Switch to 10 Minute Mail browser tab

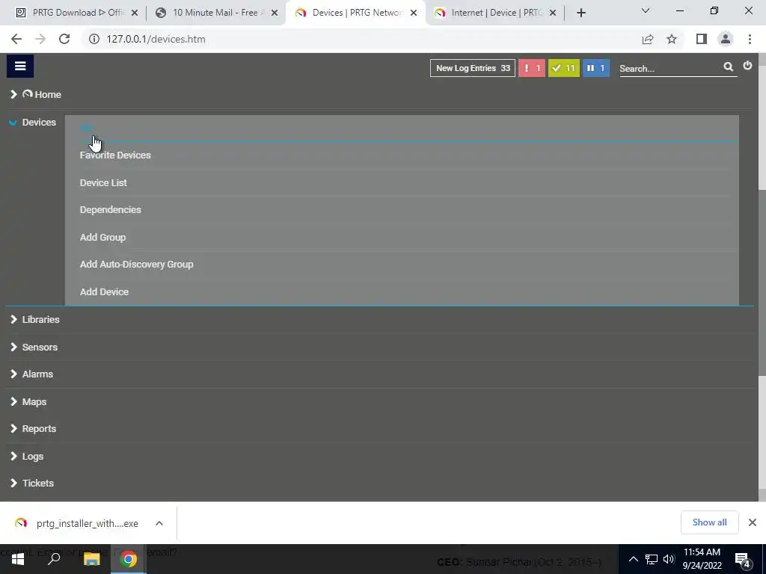(215, 13)
